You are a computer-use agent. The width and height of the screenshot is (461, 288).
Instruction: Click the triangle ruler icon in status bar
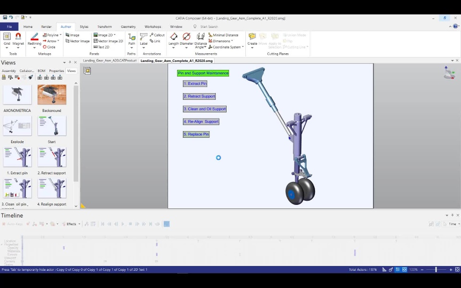384,269
